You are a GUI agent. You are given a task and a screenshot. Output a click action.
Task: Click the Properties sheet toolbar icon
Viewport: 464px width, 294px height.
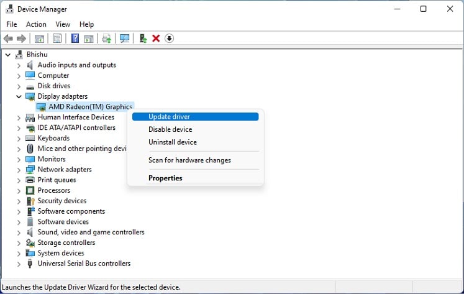coord(57,39)
